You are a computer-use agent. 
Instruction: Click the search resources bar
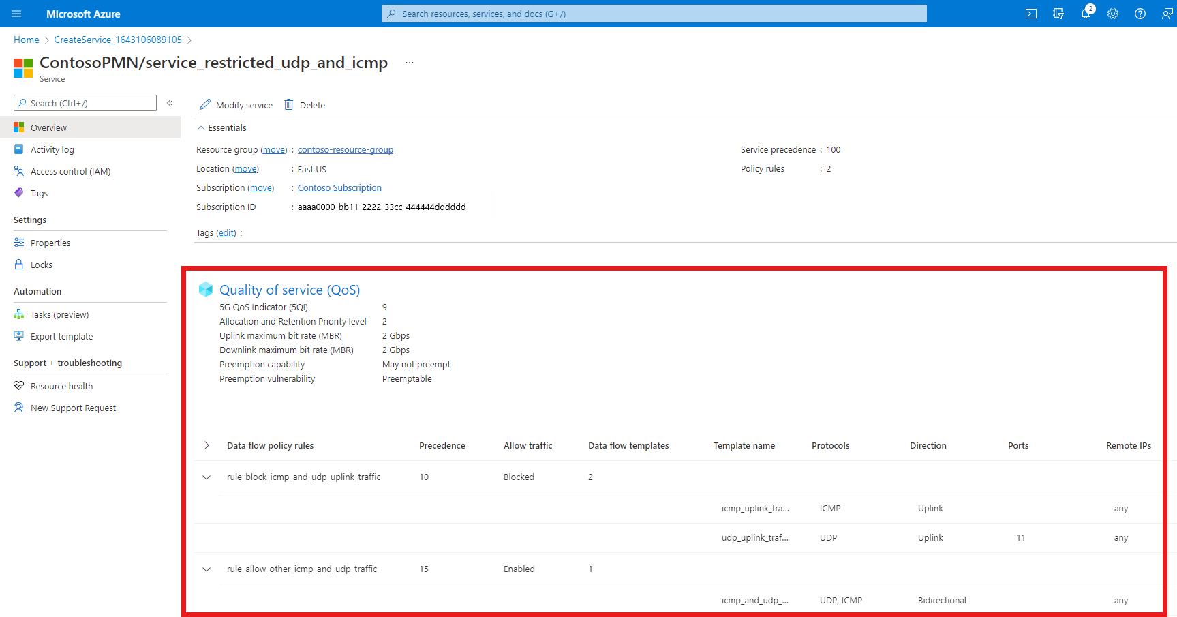tap(654, 13)
